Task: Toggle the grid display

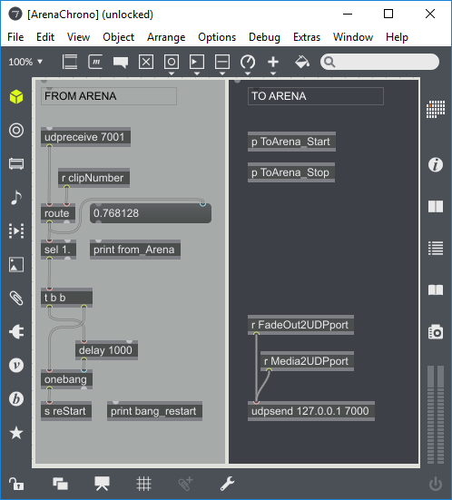Action: coord(143,484)
